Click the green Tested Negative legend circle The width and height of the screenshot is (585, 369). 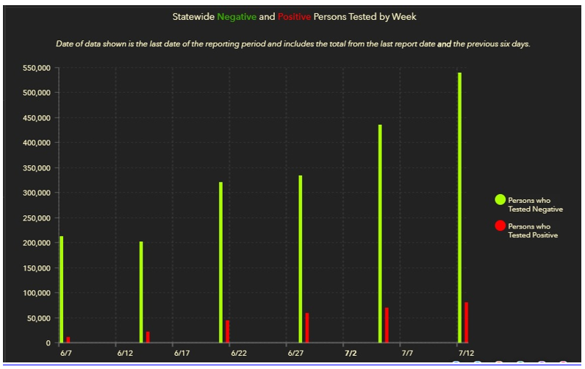coord(500,200)
